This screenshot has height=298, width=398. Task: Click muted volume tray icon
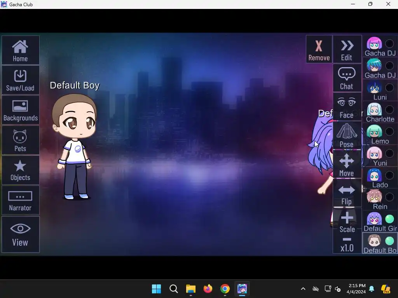pos(338,289)
